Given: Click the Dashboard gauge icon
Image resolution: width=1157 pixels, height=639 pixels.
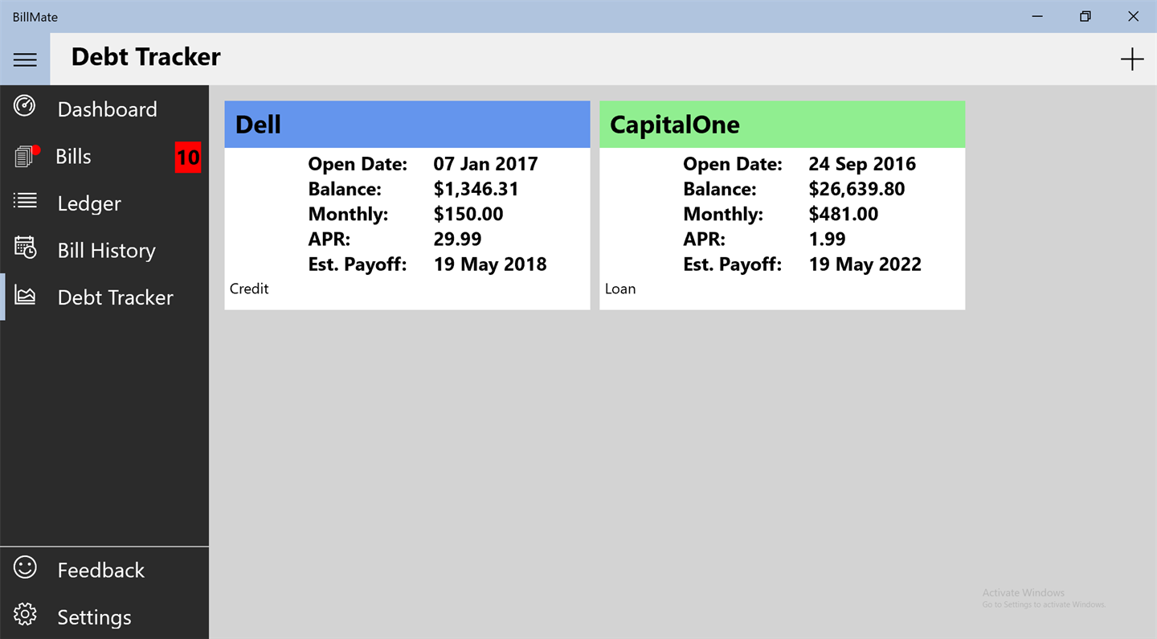Looking at the screenshot, I should pos(25,106).
